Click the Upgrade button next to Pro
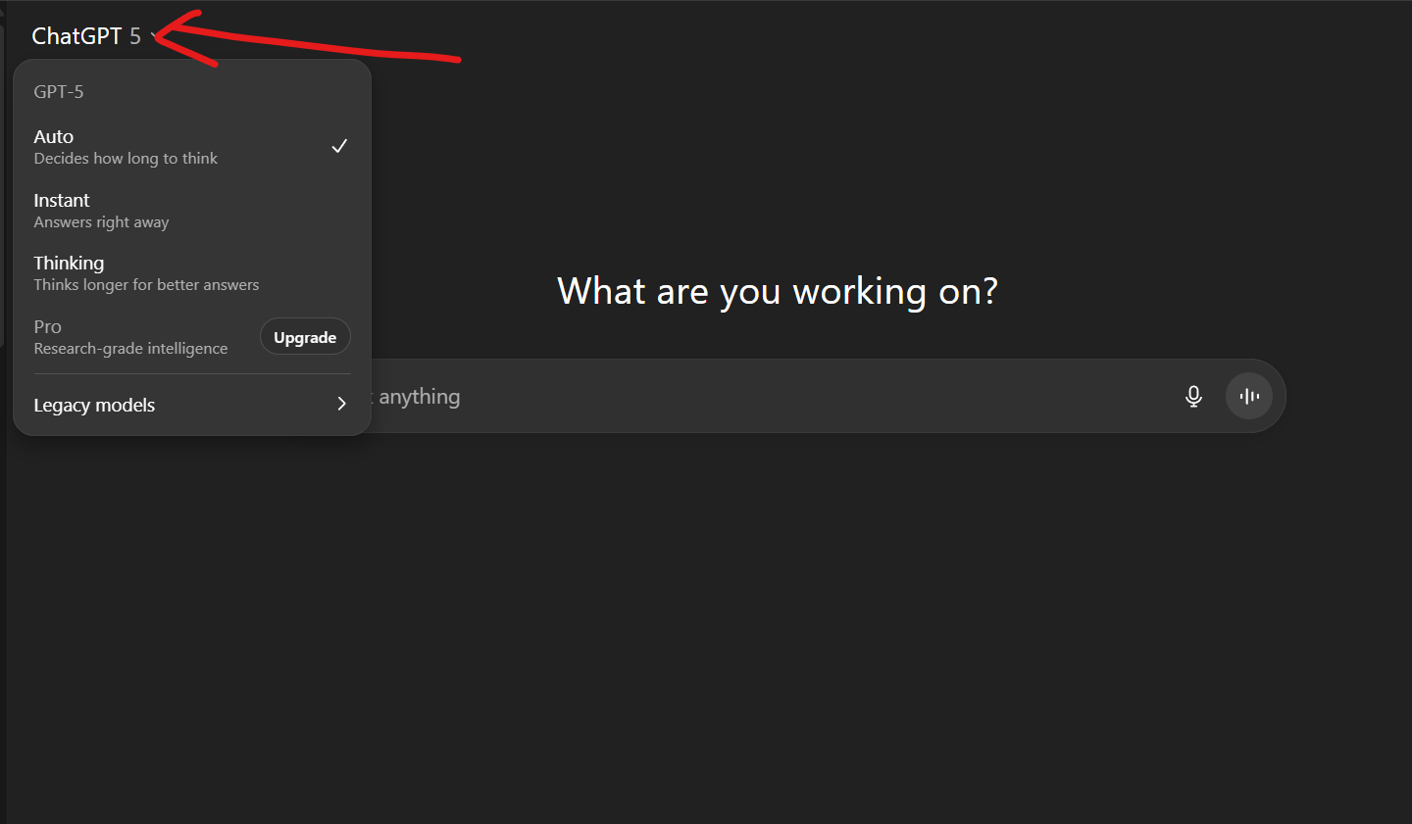The height and width of the screenshot is (824, 1412). (x=305, y=337)
